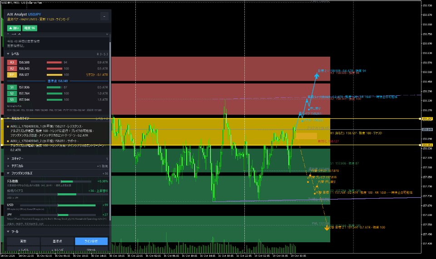Click the +36 · 上昇寄り bias value

click(98, 191)
